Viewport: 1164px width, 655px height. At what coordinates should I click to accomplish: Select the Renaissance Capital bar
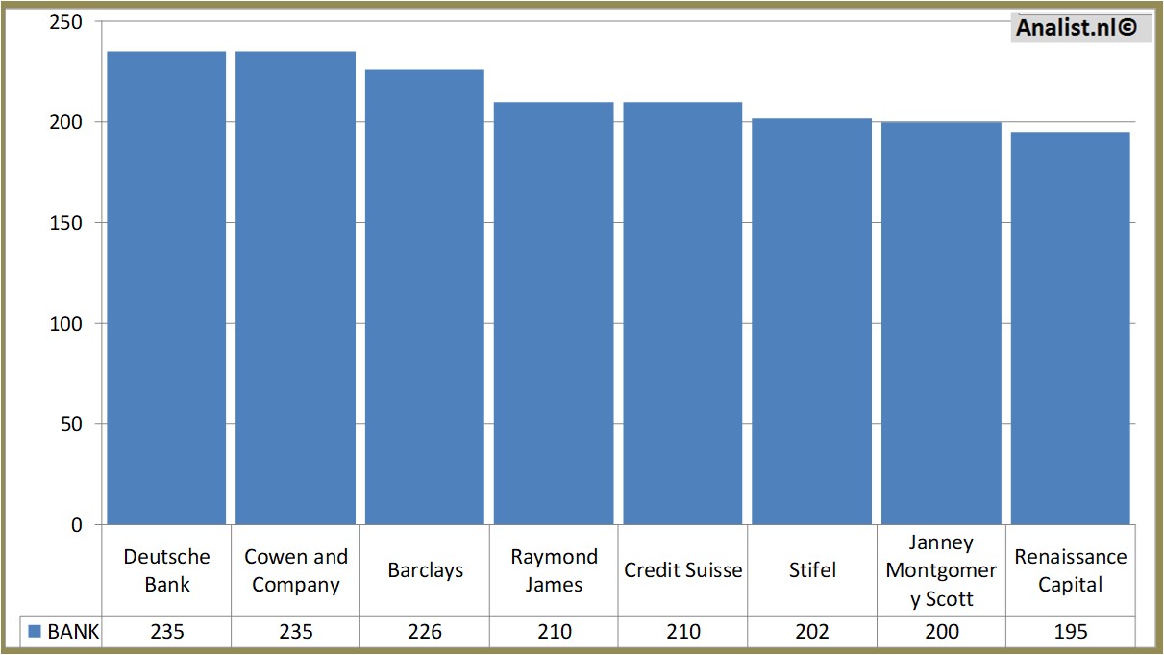click(x=1070, y=328)
